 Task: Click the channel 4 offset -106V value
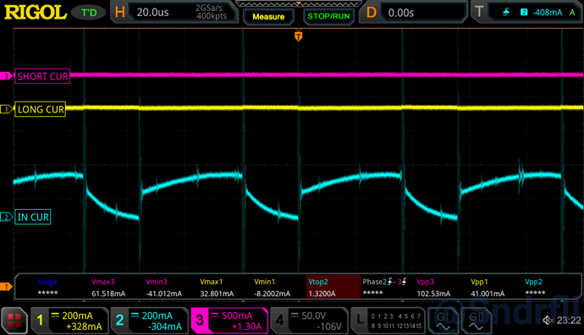point(329,327)
